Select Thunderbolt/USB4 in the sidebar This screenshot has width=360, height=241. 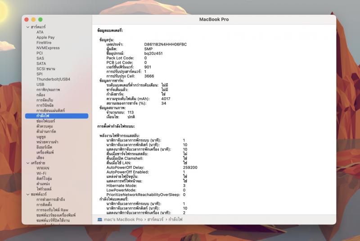pyautogui.click(x=53, y=79)
